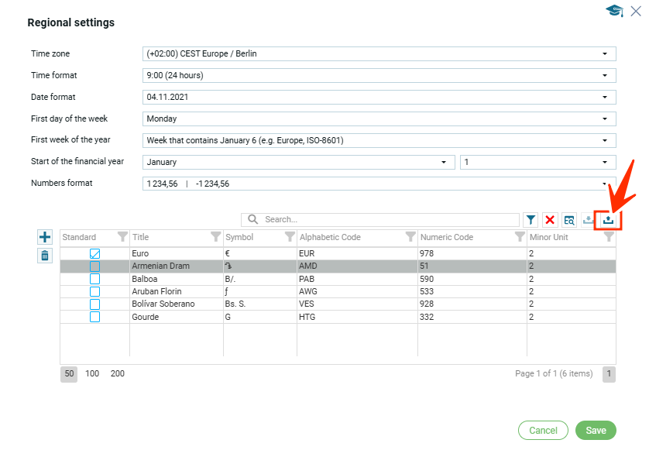The width and height of the screenshot is (649, 457).
Task: Click the highlighted export/upload icon
Action: [x=609, y=220]
